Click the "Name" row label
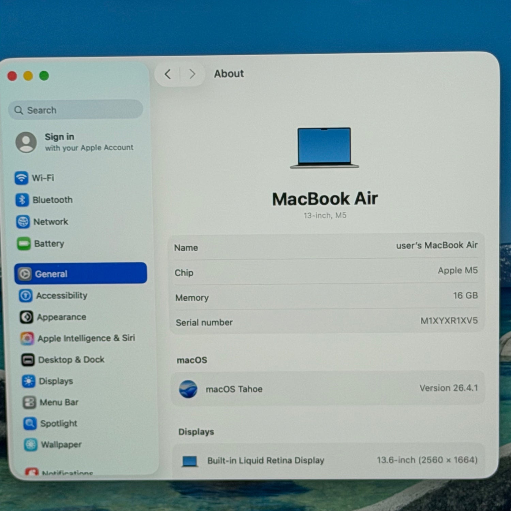The width and height of the screenshot is (511, 511). pos(186,248)
